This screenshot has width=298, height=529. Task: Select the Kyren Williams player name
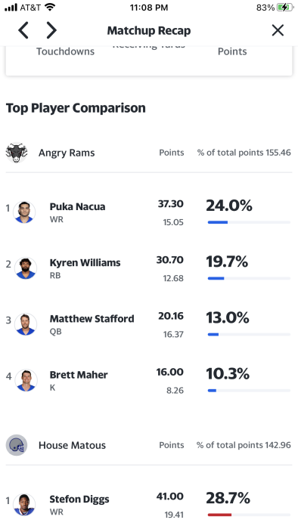click(x=85, y=262)
